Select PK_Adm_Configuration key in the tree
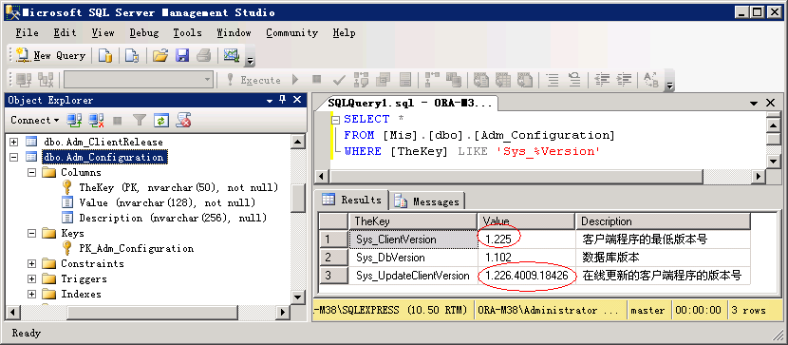Viewport: 788px width, 345px height. (136, 248)
